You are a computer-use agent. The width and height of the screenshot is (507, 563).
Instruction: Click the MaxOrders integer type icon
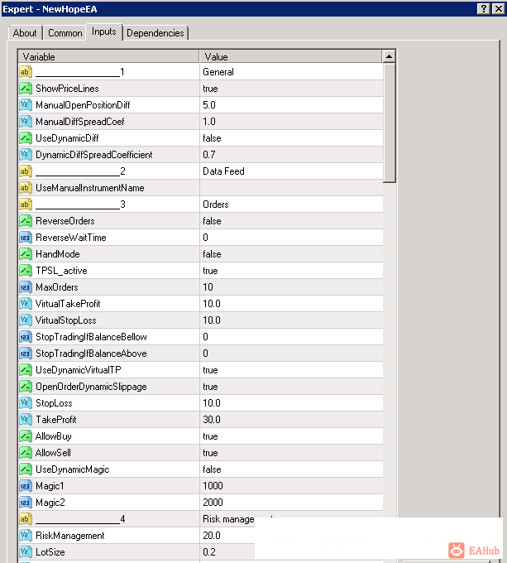(x=26, y=287)
